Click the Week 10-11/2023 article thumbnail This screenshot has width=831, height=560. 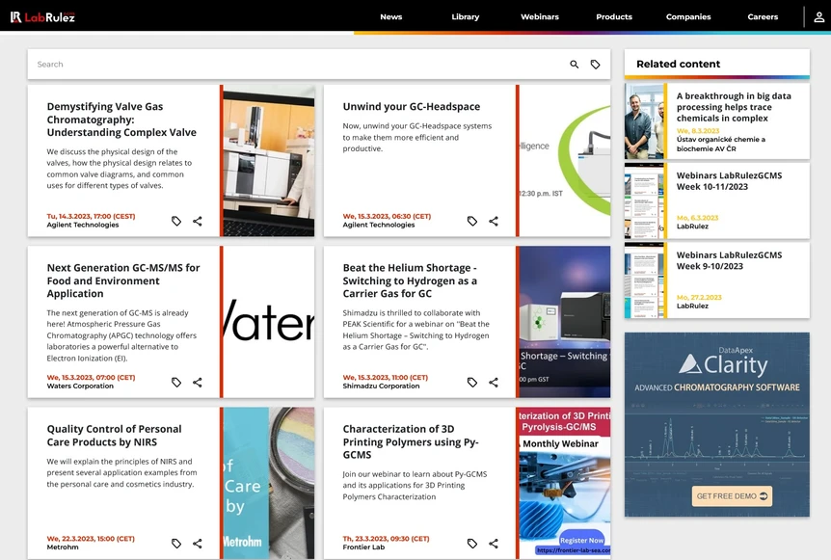[644, 200]
